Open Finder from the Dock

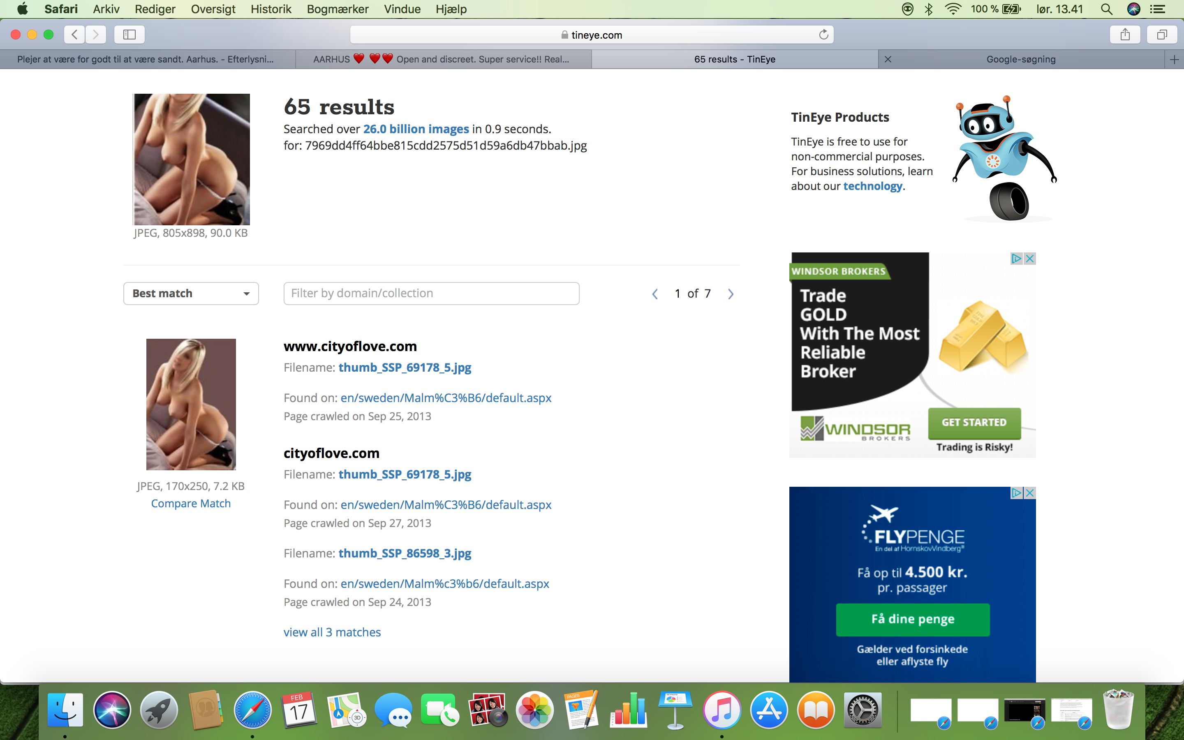coord(65,710)
